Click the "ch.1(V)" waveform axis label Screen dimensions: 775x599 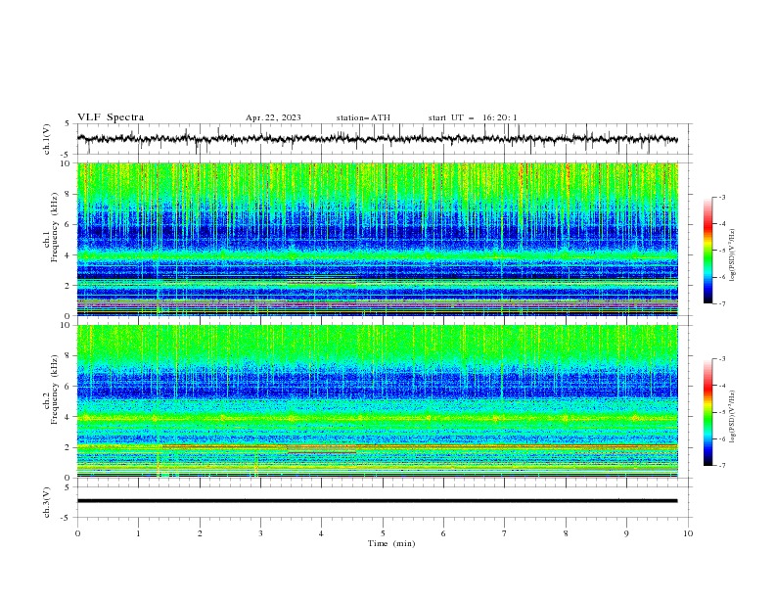click(47, 139)
